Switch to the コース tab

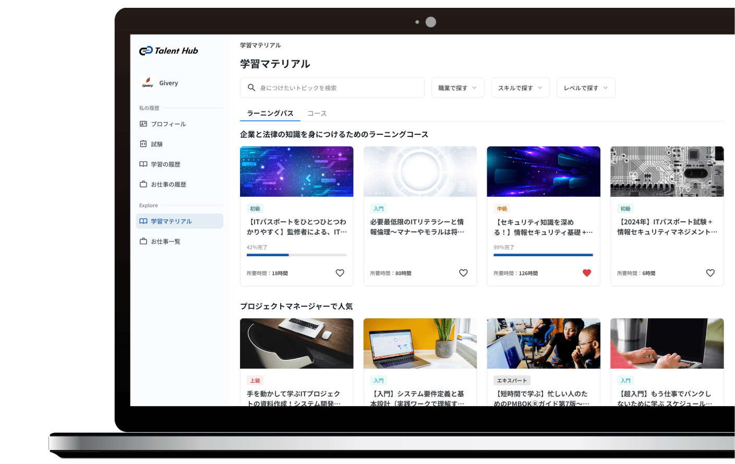[317, 114]
